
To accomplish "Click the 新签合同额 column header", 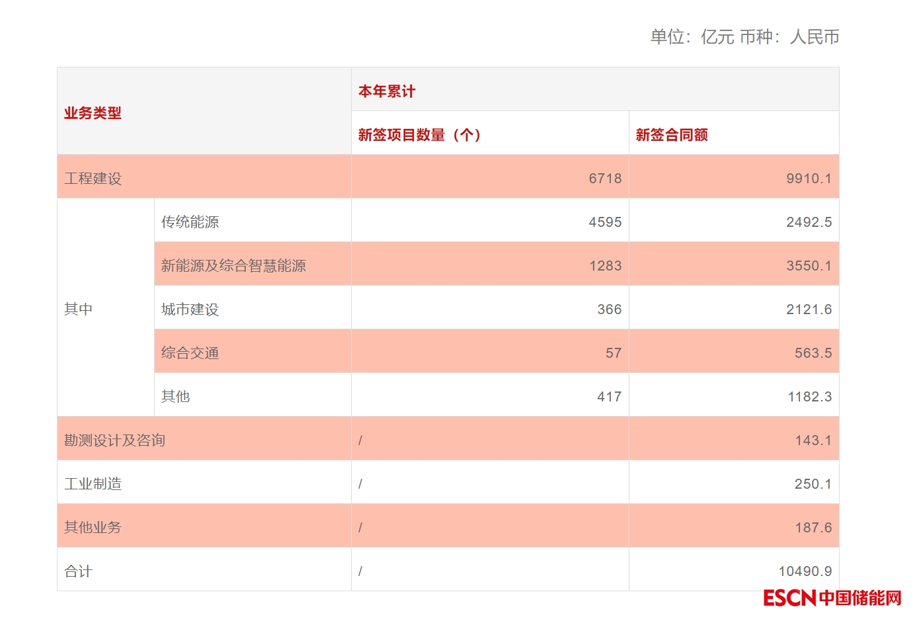I will pyautogui.click(x=672, y=135).
